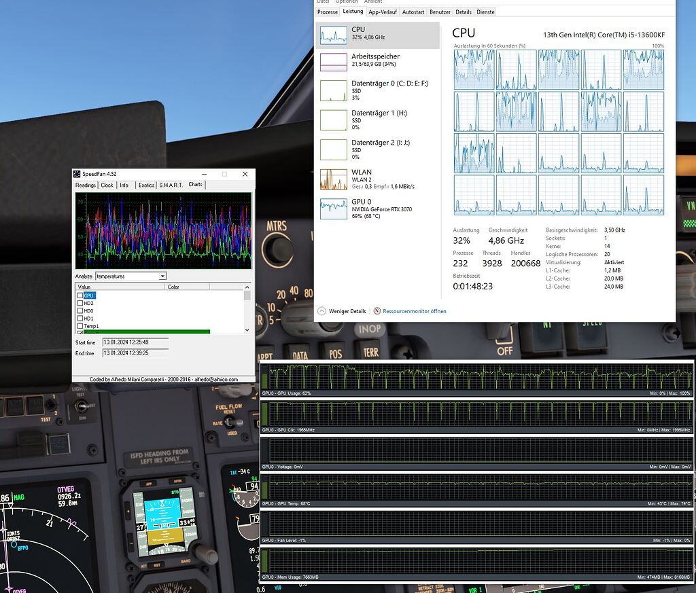Image resolution: width=696 pixels, height=593 pixels.
Task: Select Datenträger 2 disk graph icon
Action: 333,149
